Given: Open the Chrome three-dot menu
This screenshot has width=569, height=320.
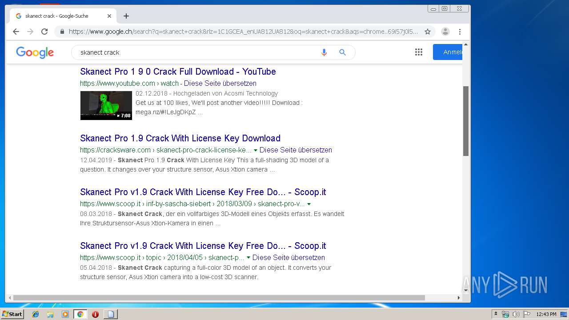Looking at the screenshot, I should pos(460,32).
